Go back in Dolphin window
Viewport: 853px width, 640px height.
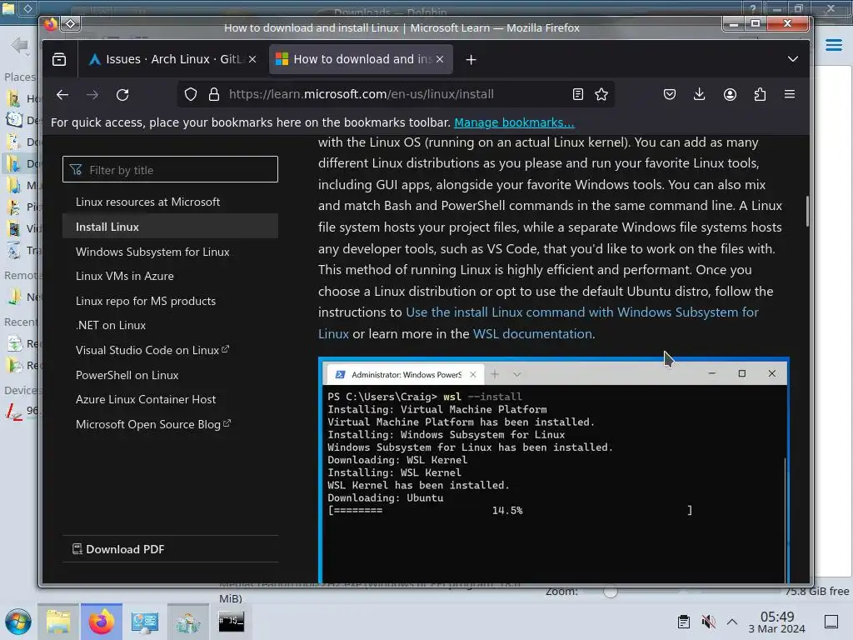point(20,45)
